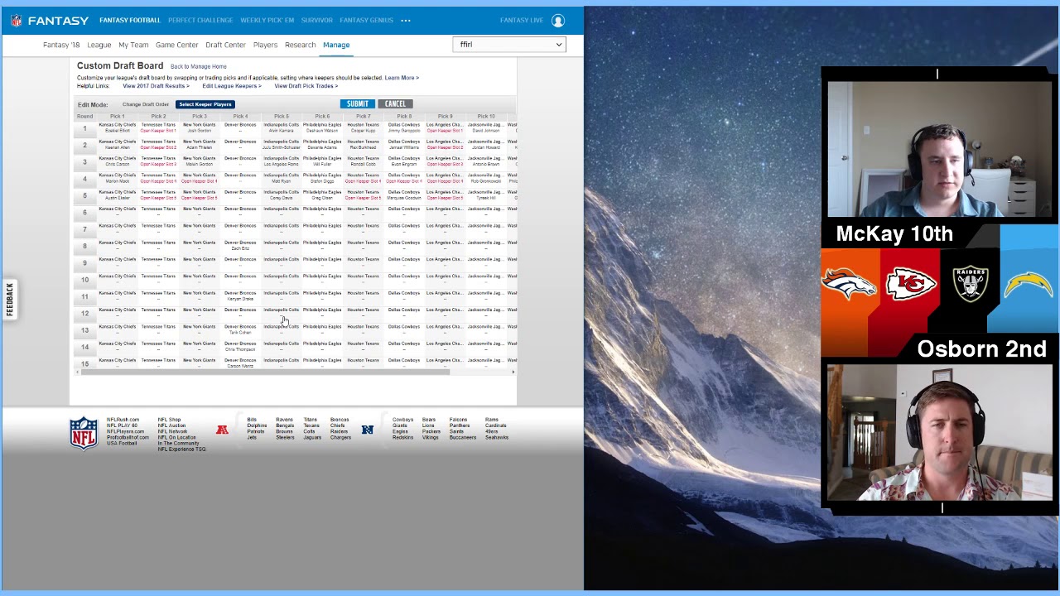Open Fantasy Live link in header
The image size is (1060, 596).
pos(522,20)
